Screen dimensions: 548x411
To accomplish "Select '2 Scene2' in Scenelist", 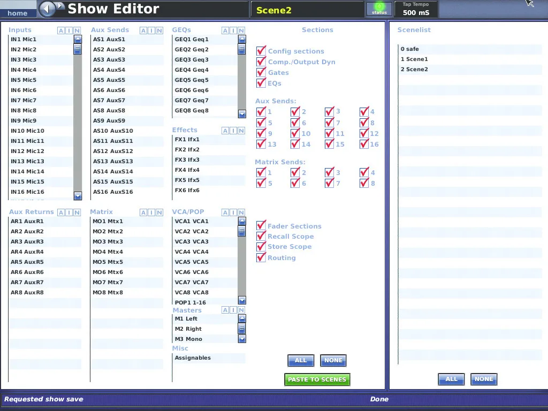I will click(470, 69).
